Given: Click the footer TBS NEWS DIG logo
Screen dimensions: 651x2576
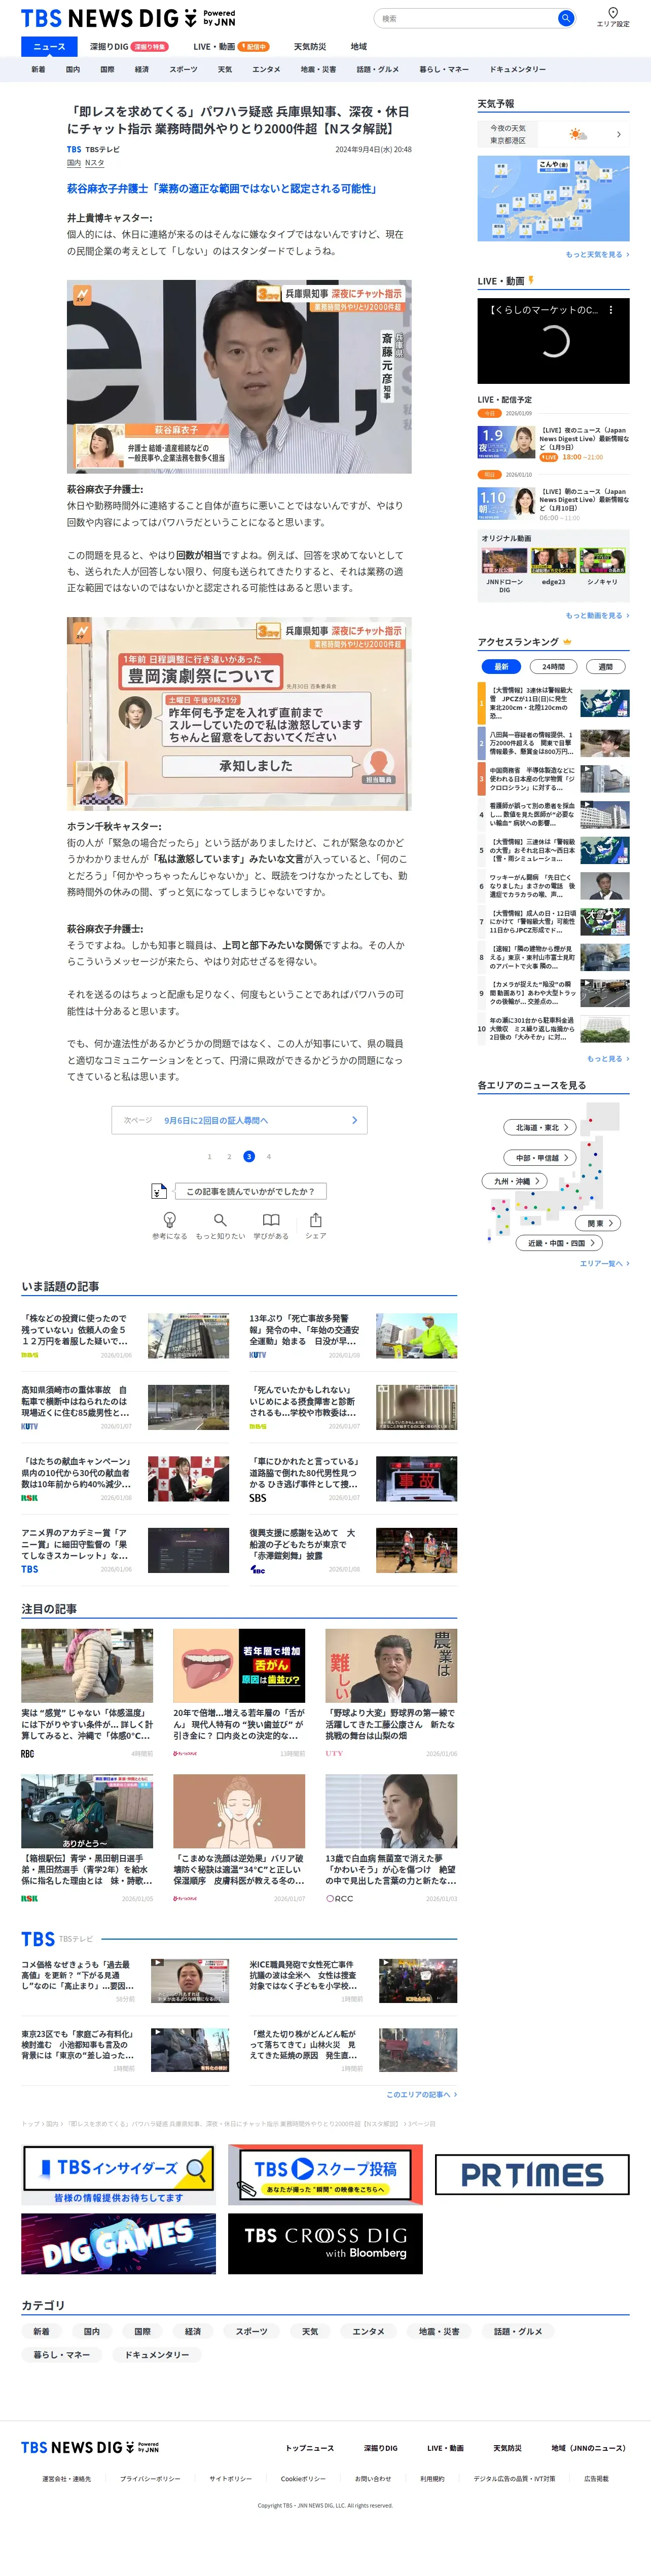Looking at the screenshot, I should pos(90,2448).
